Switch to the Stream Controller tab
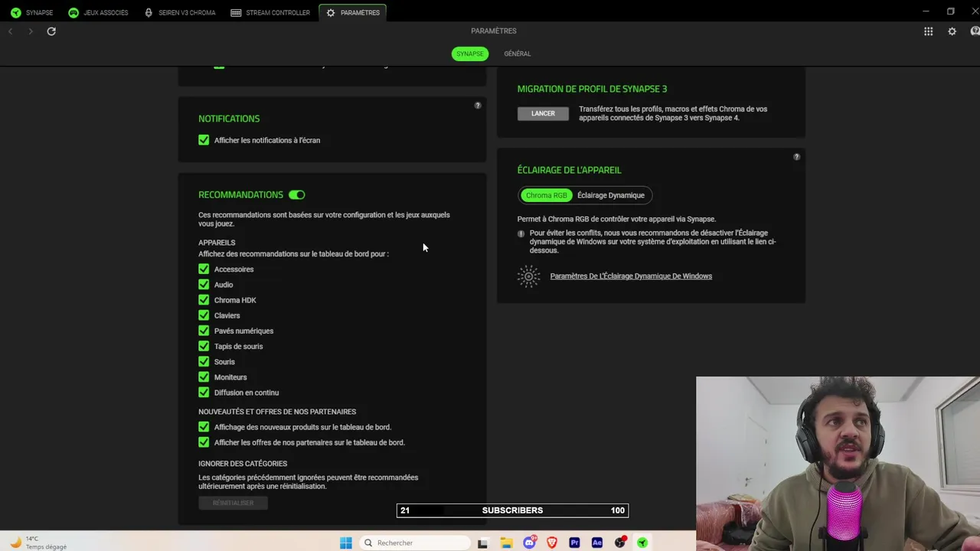980x551 pixels. 270,12
